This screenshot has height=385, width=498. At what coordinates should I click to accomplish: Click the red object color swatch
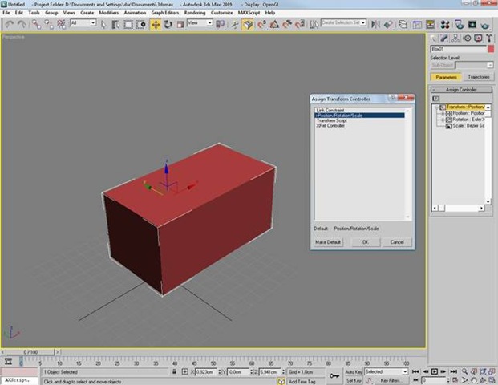(x=491, y=49)
